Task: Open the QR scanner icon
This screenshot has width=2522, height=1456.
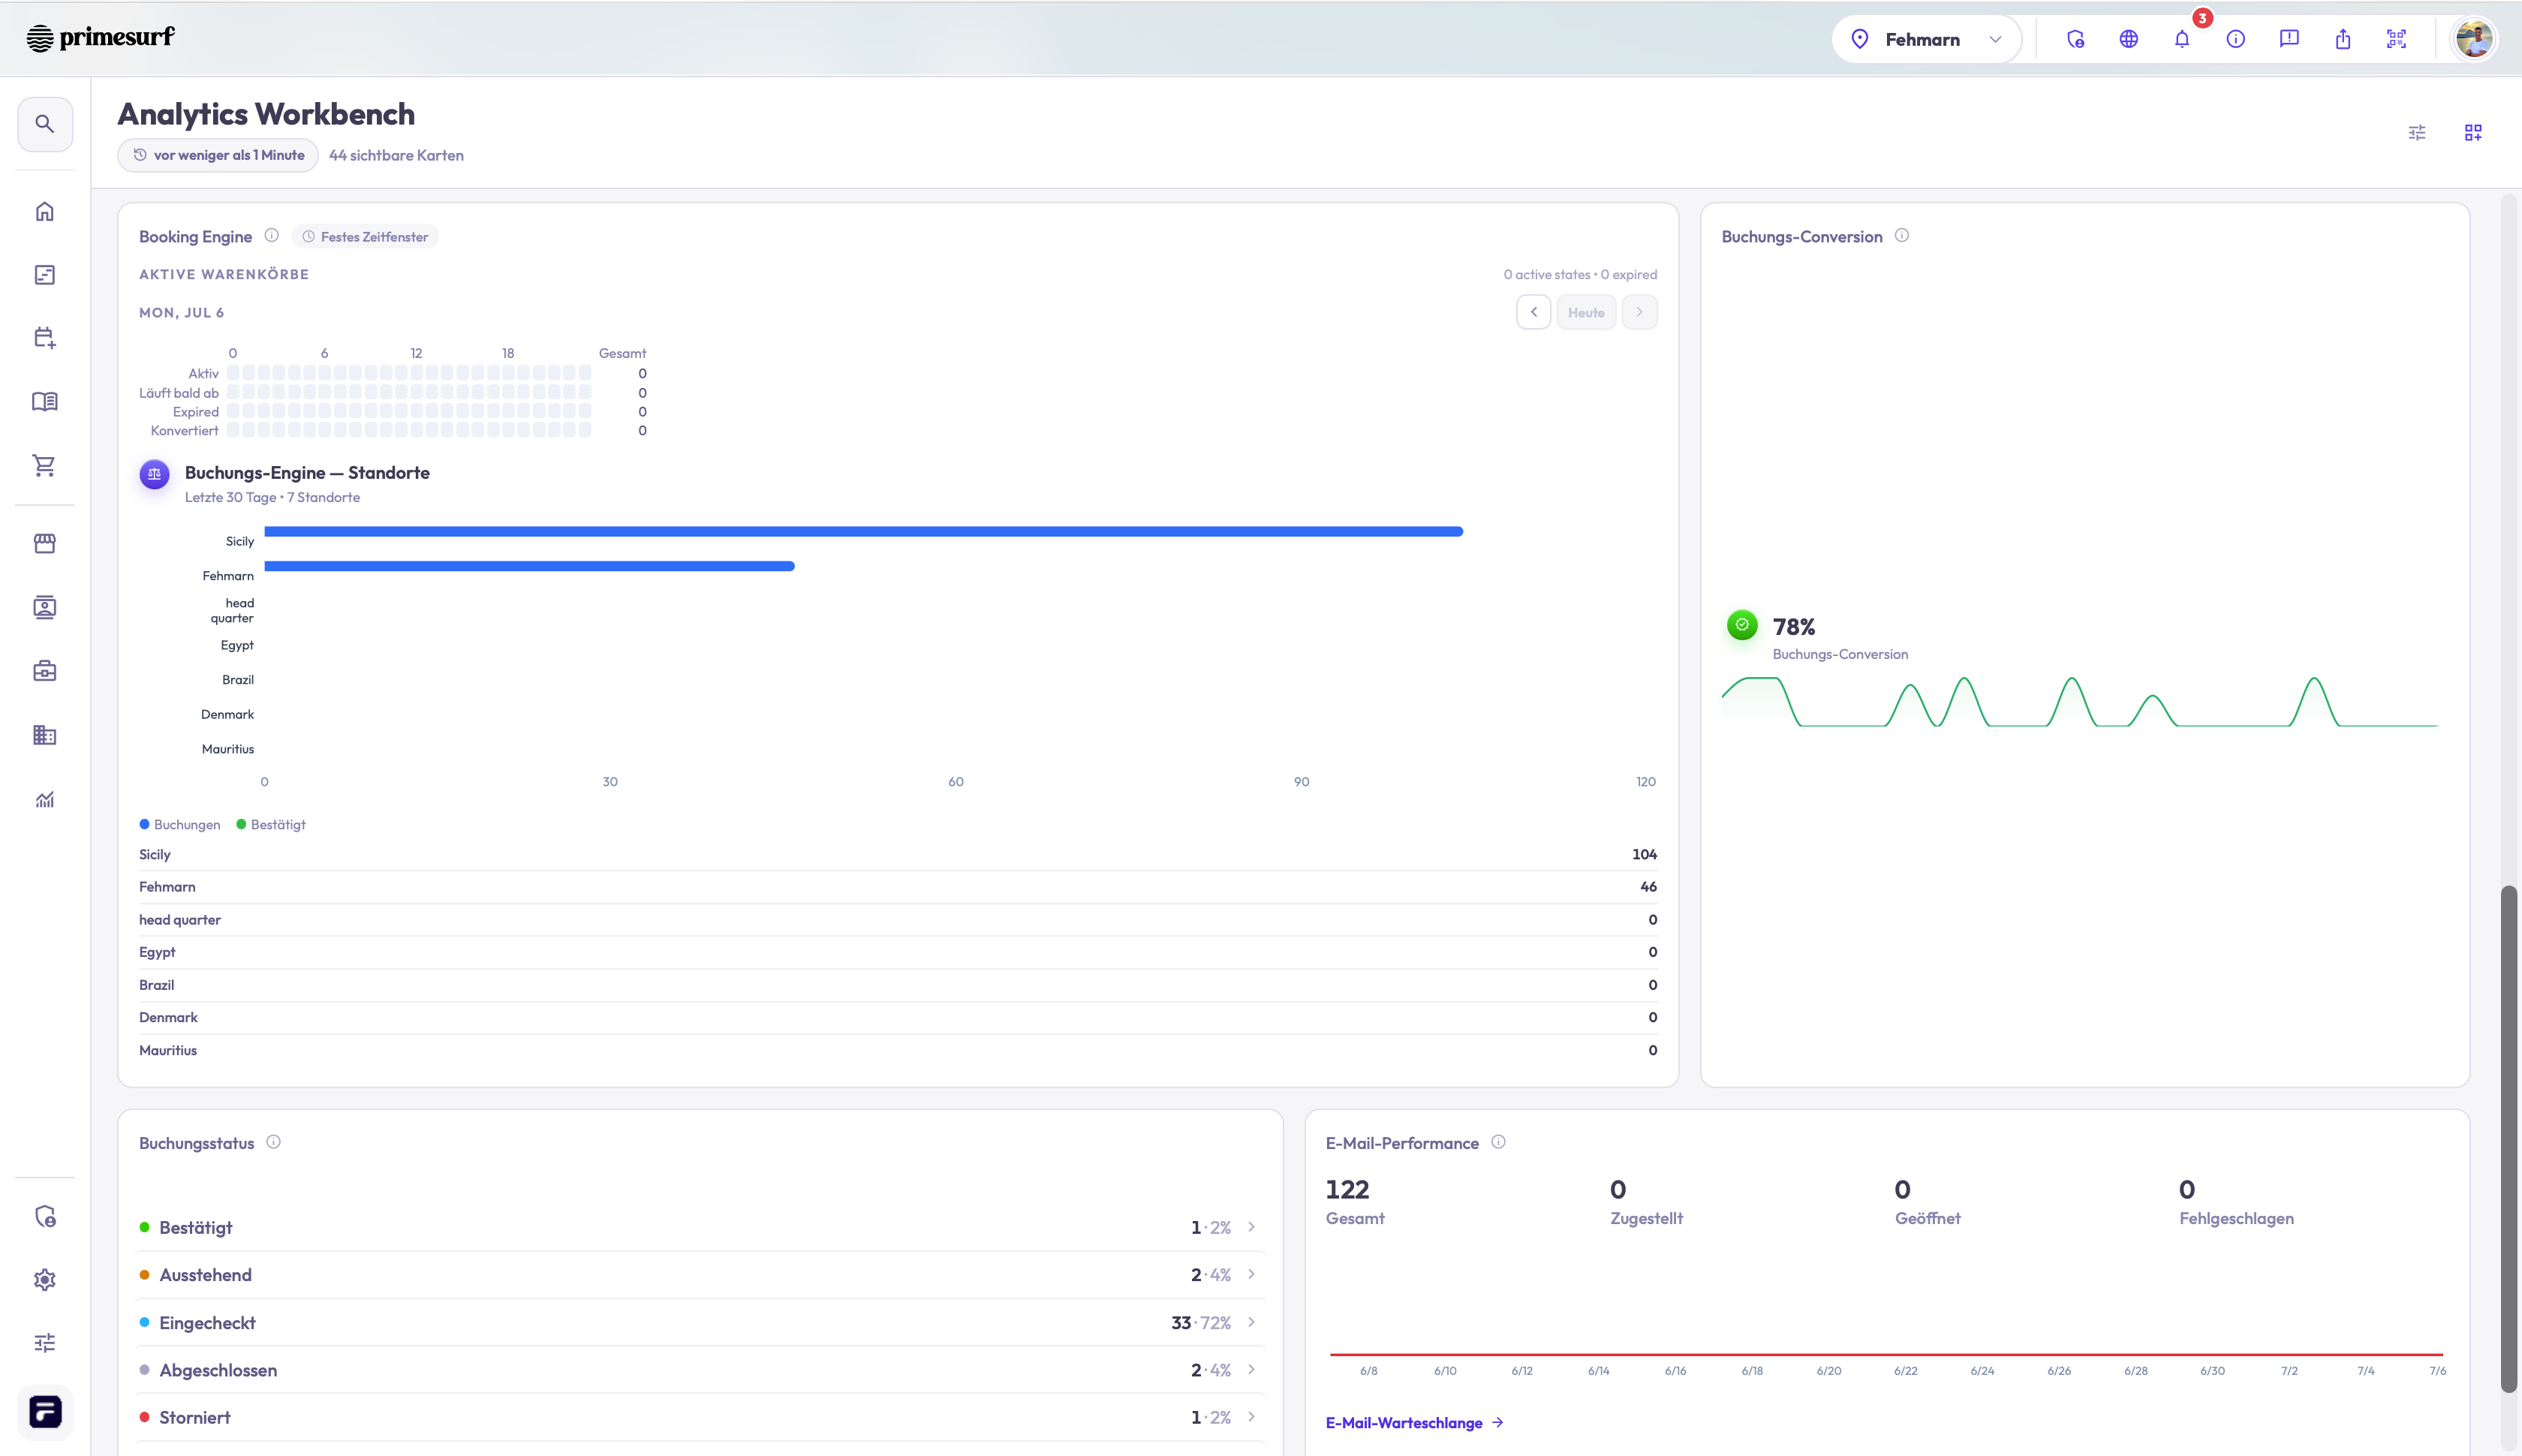Action: 2396,39
